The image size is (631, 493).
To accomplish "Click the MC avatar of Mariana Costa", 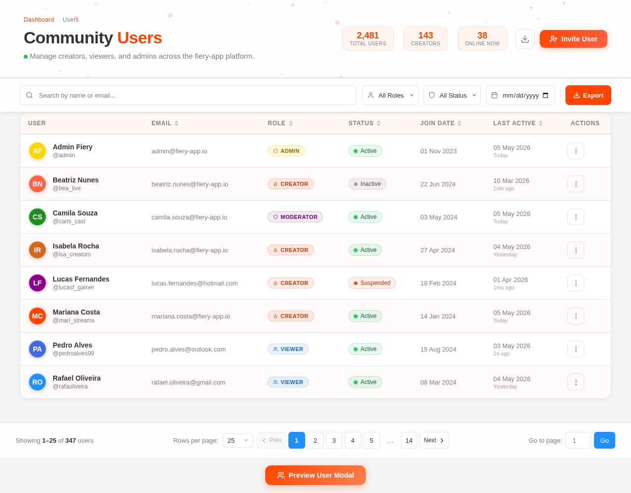I will point(37,316).
